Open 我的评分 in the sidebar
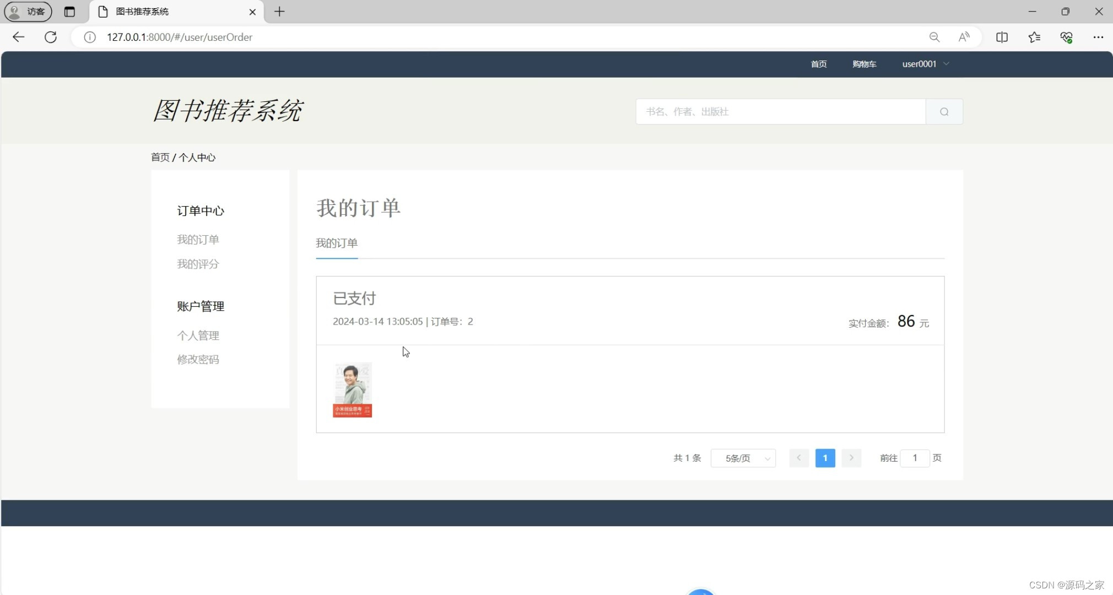This screenshot has width=1113, height=595. [x=198, y=264]
